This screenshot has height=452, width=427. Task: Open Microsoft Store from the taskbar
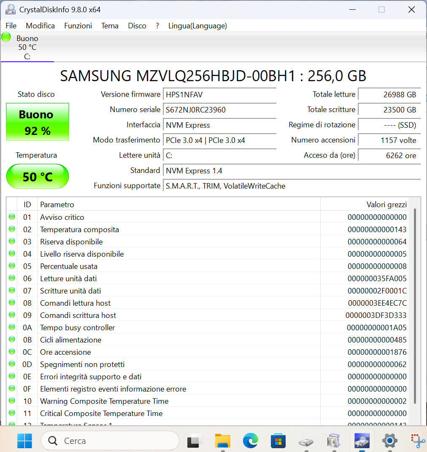pos(278,441)
